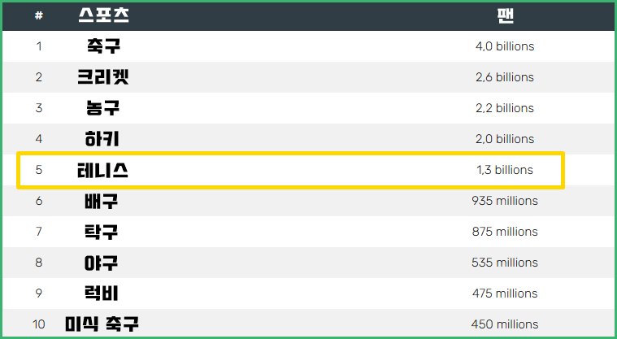Click the 935 millions value
The image size is (617, 339).
505,201
